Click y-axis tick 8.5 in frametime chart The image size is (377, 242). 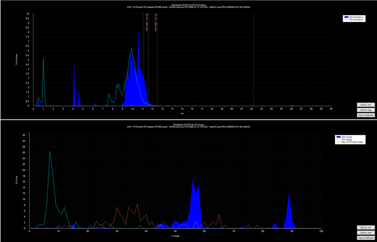28,28
